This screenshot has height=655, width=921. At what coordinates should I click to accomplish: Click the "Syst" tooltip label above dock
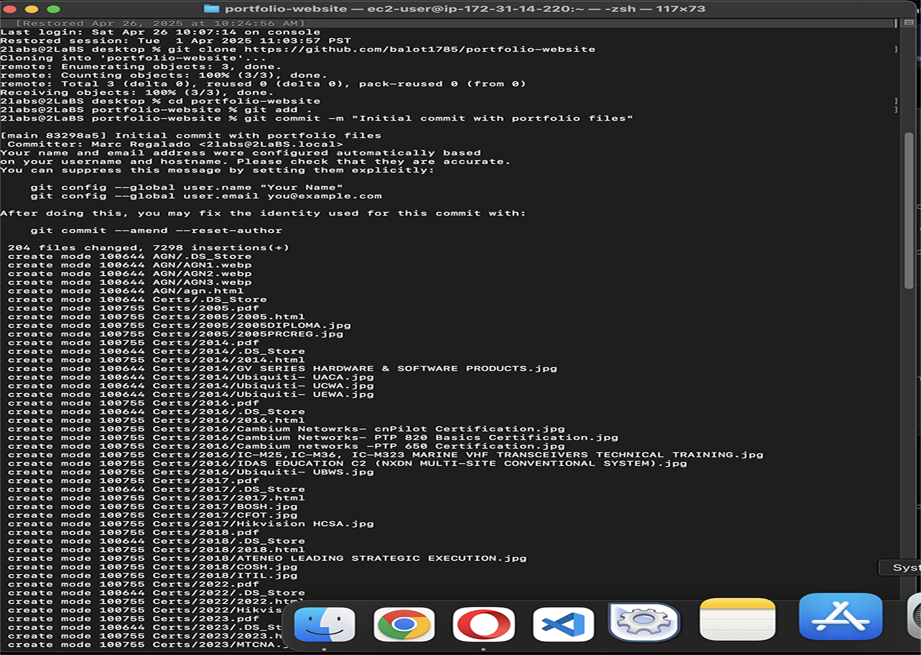[904, 567]
